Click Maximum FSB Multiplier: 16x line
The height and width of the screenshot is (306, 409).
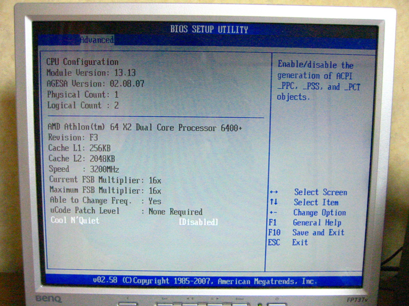coord(105,190)
